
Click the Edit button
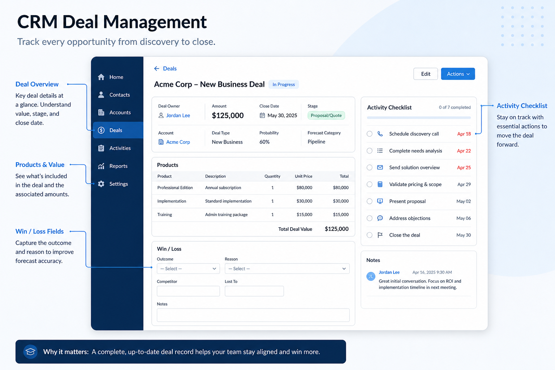(x=426, y=74)
